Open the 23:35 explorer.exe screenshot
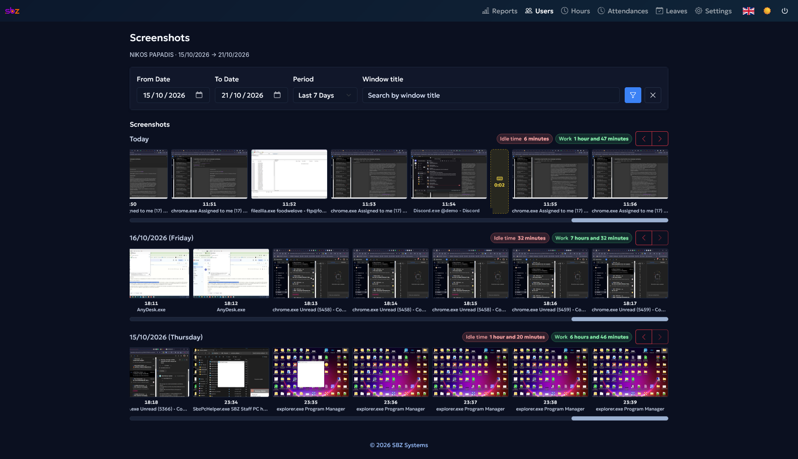 [x=310, y=372]
